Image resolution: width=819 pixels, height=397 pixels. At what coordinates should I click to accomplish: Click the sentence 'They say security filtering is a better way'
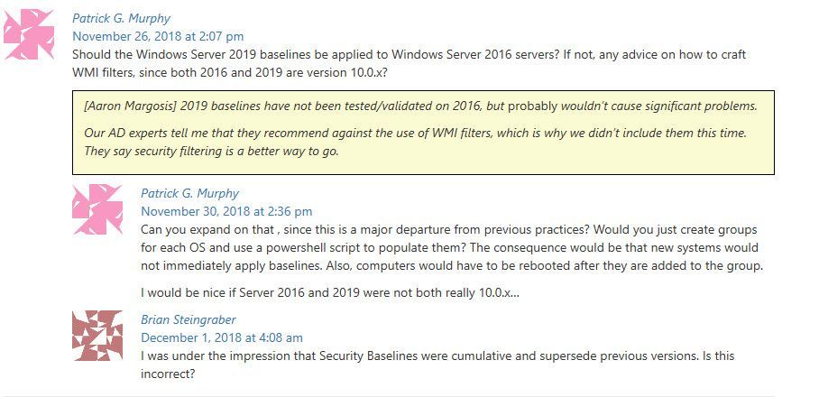(x=212, y=152)
